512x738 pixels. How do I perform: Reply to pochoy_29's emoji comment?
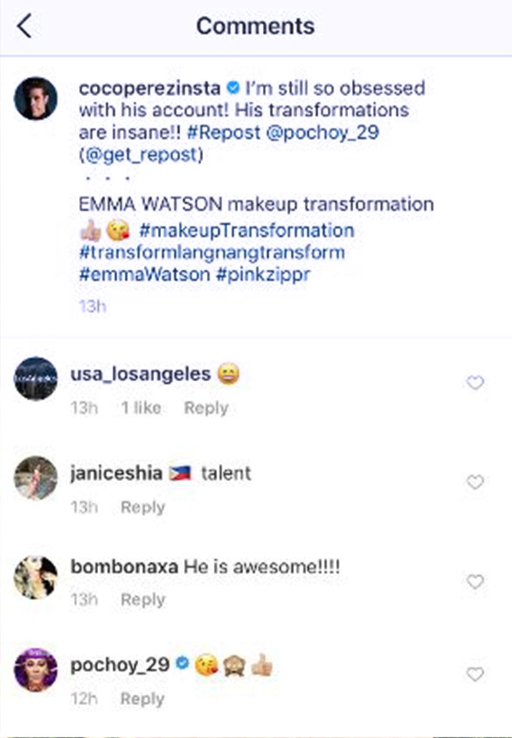tap(142, 699)
